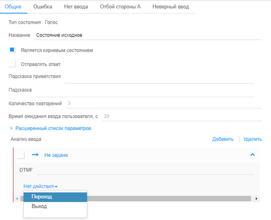
Task: Click the horizontal scrollbar track
Action: 169,198
